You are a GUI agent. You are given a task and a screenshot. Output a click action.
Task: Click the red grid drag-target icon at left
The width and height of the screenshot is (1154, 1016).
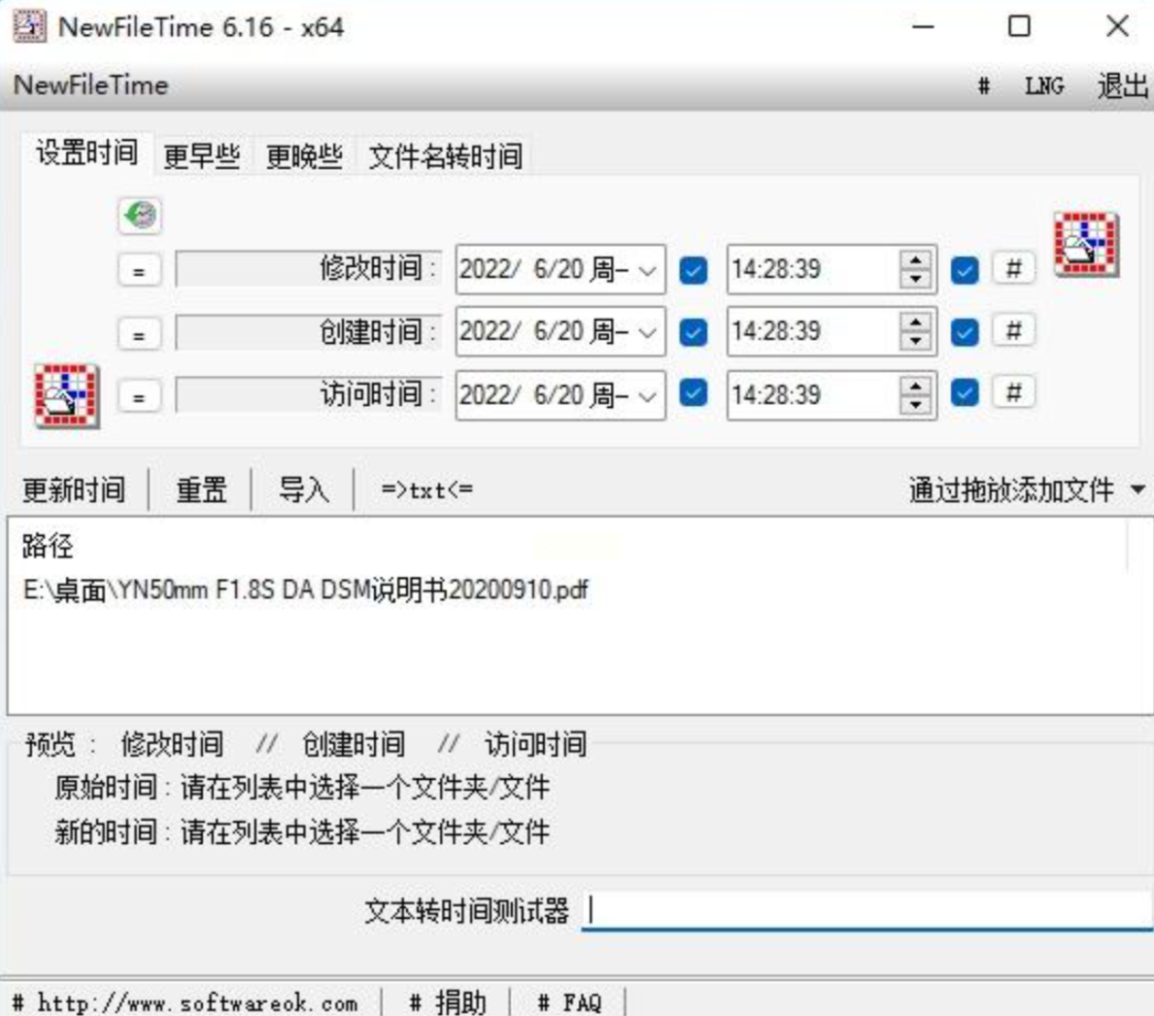[66, 395]
